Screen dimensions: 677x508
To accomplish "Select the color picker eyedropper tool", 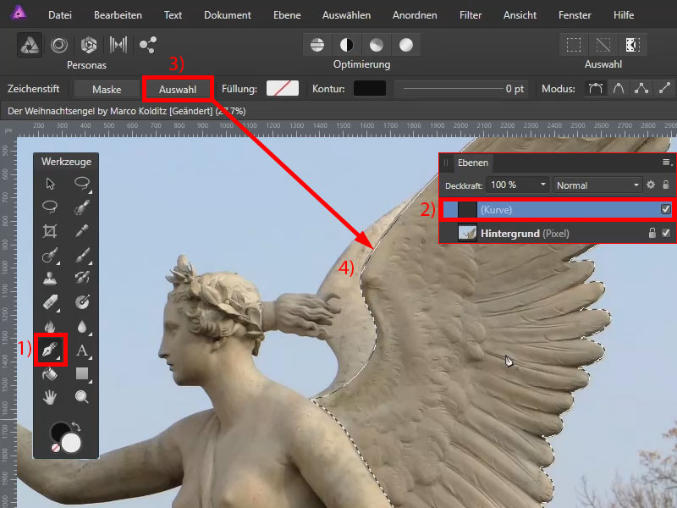I will 82,231.
